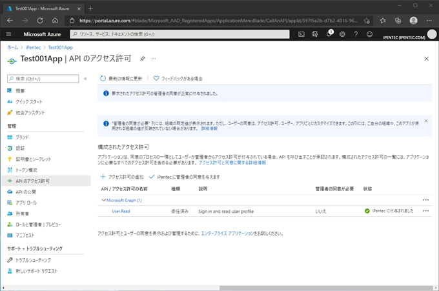The width and height of the screenshot is (439, 291).
Task: Open the browser settings and more menu
Action: [429, 21]
